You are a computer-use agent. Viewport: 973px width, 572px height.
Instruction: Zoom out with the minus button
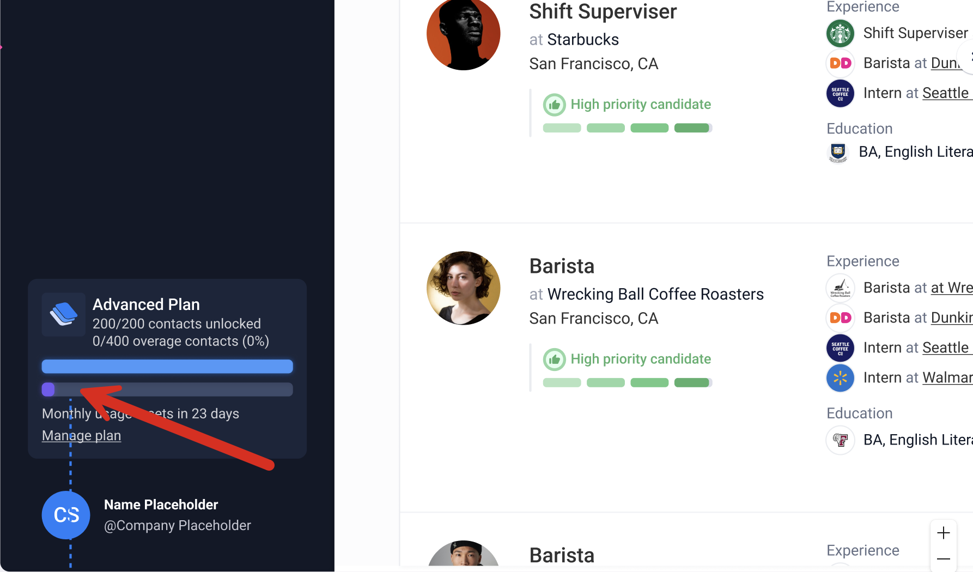[x=944, y=559]
